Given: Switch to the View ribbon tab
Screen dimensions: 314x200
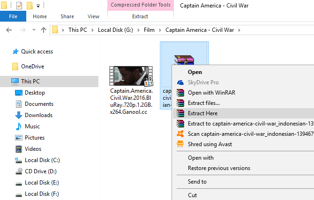Looking at the screenshot, I should (93, 16).
